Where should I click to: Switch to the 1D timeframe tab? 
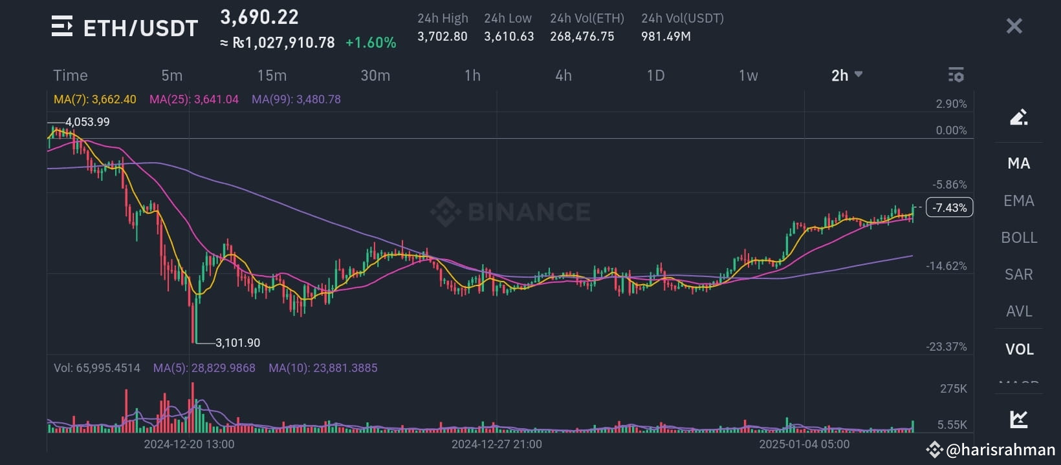click(655, 75)
